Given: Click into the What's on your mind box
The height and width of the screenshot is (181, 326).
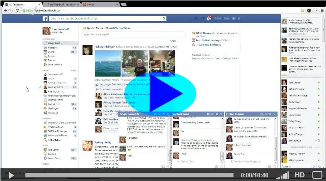Looking at the screenshot, I should 134,35.
